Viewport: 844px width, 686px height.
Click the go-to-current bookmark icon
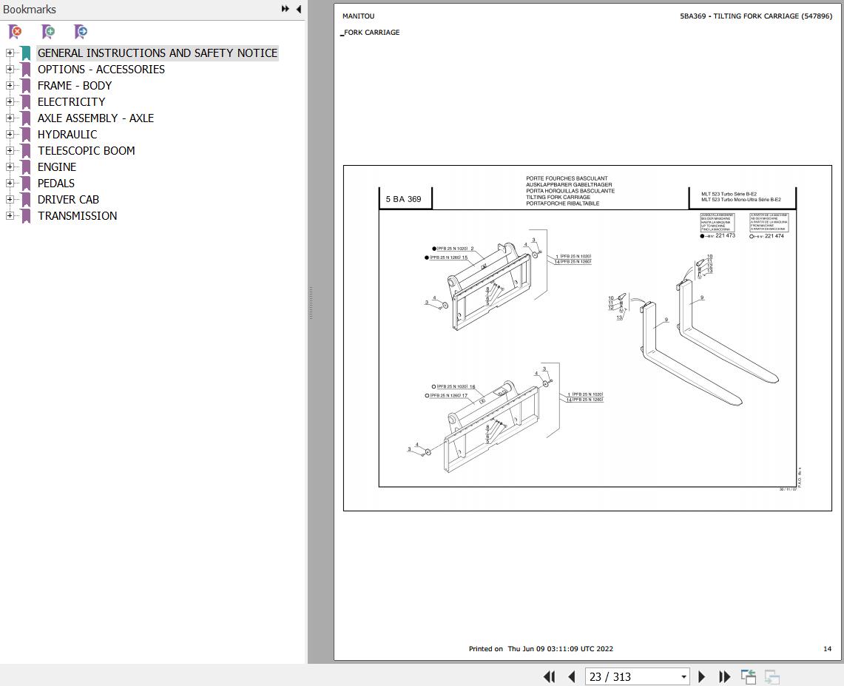tap(81, 32)
